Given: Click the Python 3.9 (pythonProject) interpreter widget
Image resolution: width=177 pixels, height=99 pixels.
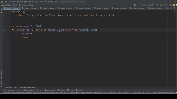Looking at the screenshot, I should [x=166, y=92].
